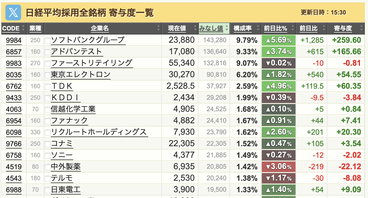
Task: Tick the ソフトバンクグループ checkbox
Action: pyautogui.click(x=47, y=40)
